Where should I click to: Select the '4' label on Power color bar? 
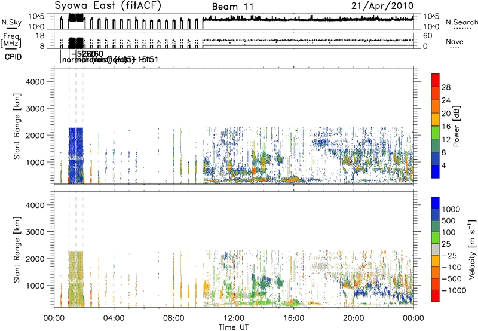pos(443,166)
